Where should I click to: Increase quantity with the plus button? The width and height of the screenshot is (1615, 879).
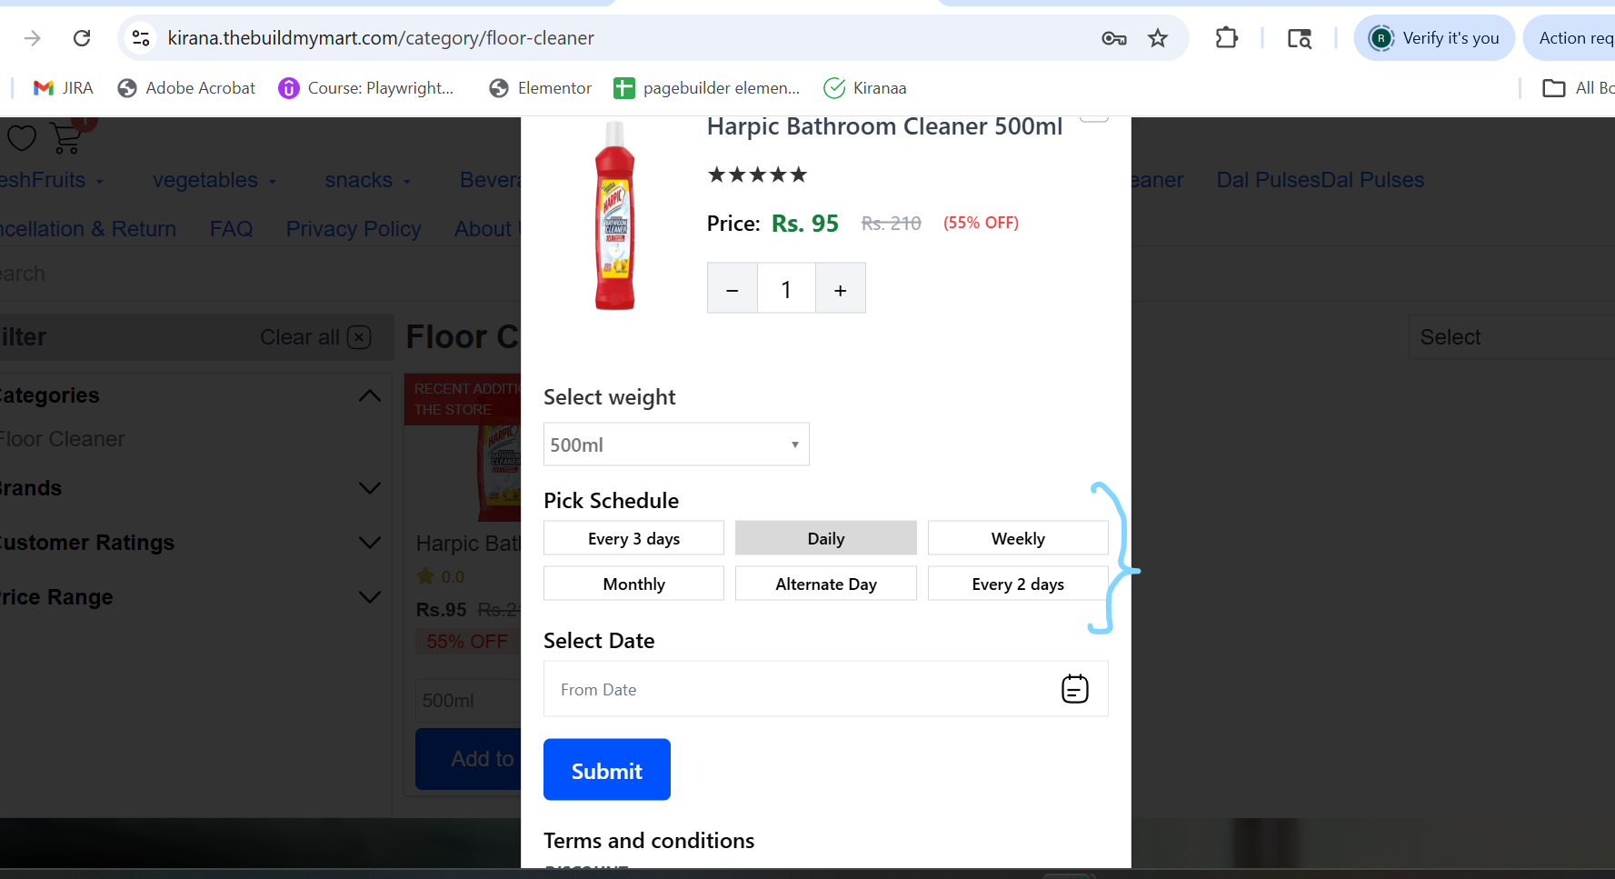point(841,288)
